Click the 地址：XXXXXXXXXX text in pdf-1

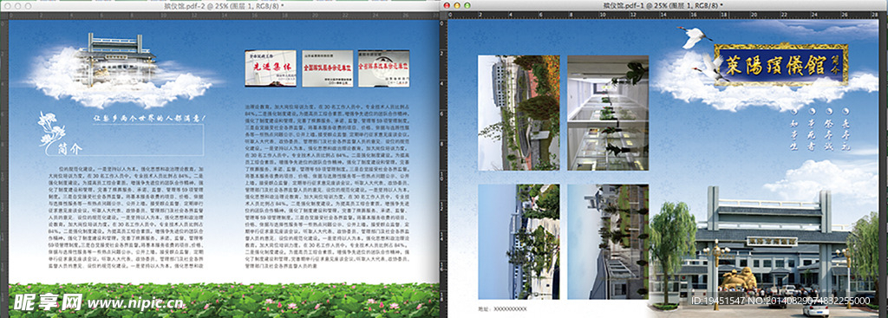(x=502, y=308)
